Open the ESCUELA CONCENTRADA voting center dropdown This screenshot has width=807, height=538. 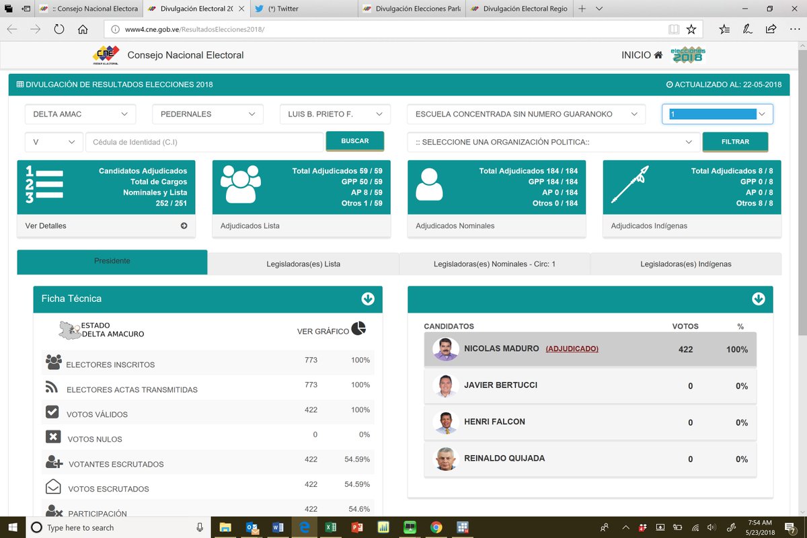pyautogui.click(x=527, y=114)
